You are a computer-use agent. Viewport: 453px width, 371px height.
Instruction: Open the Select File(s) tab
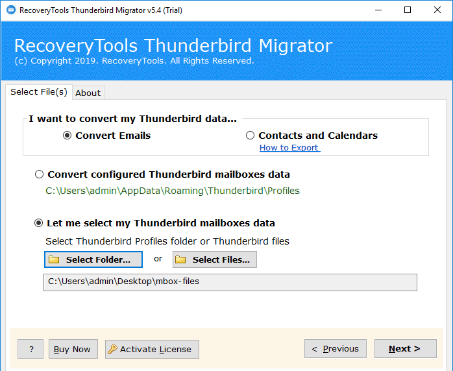point(39,92)
